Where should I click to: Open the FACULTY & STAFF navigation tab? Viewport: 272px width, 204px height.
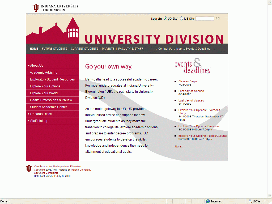(x=131, y=49)
